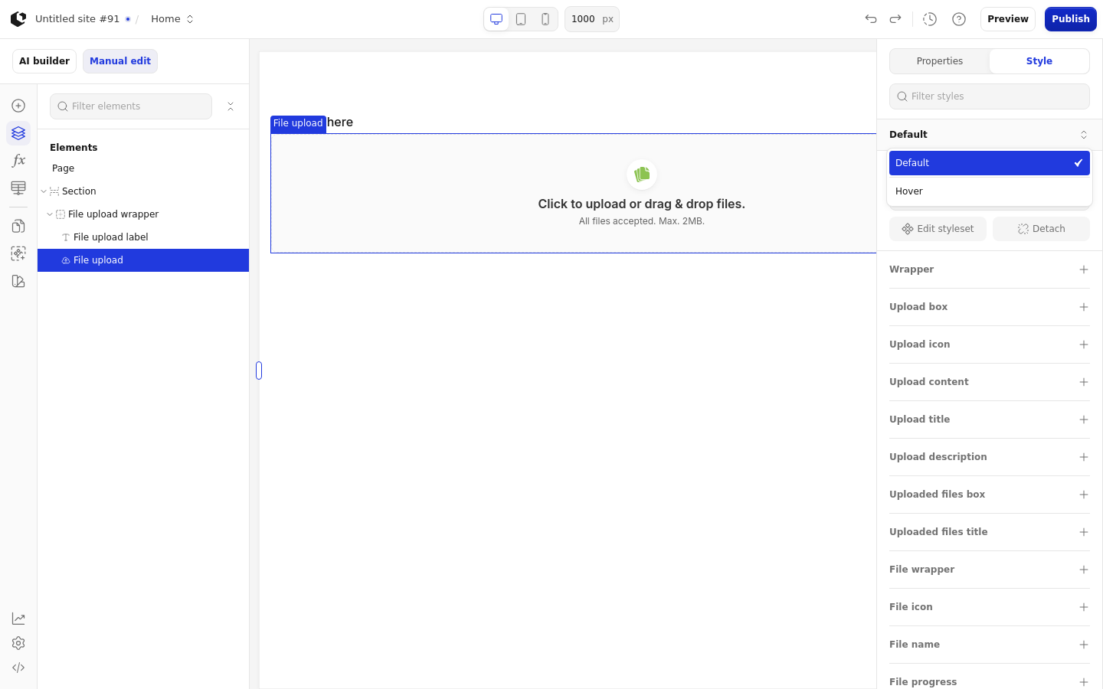The image size is (1103, 689).
Task: Focus the Filter styles search field
Action: (x=990, y=96)
